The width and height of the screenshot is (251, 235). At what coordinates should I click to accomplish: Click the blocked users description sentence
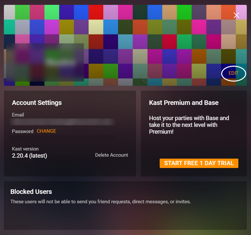(x=100, y=202)
